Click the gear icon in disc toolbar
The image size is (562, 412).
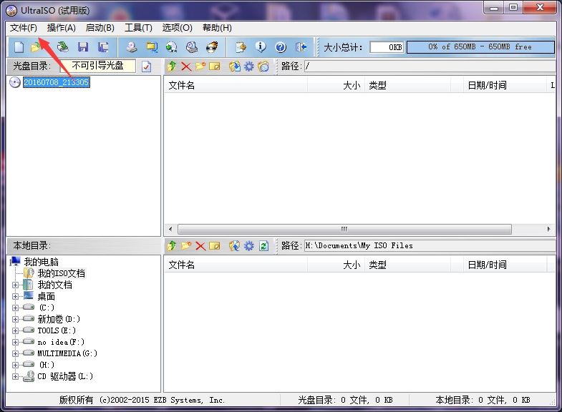249,67
